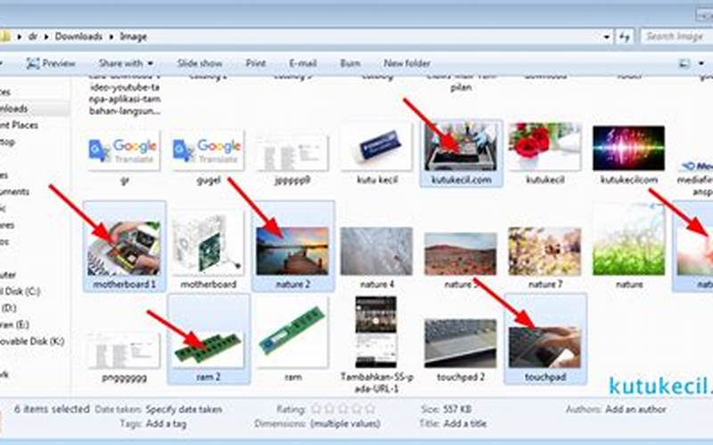Select the motherboard 1 thumbnail
713x445 pixels.
click(x=124, y=248)
